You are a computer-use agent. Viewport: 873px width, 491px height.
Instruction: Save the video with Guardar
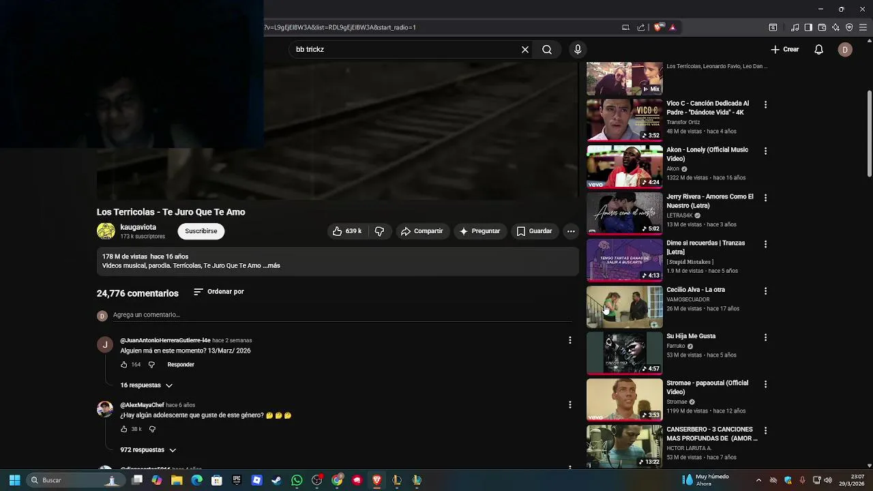point(534,231)
